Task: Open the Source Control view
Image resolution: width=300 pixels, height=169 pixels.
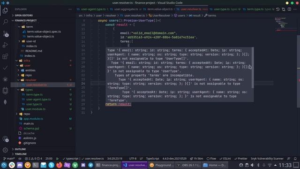Action: (5, 33)
